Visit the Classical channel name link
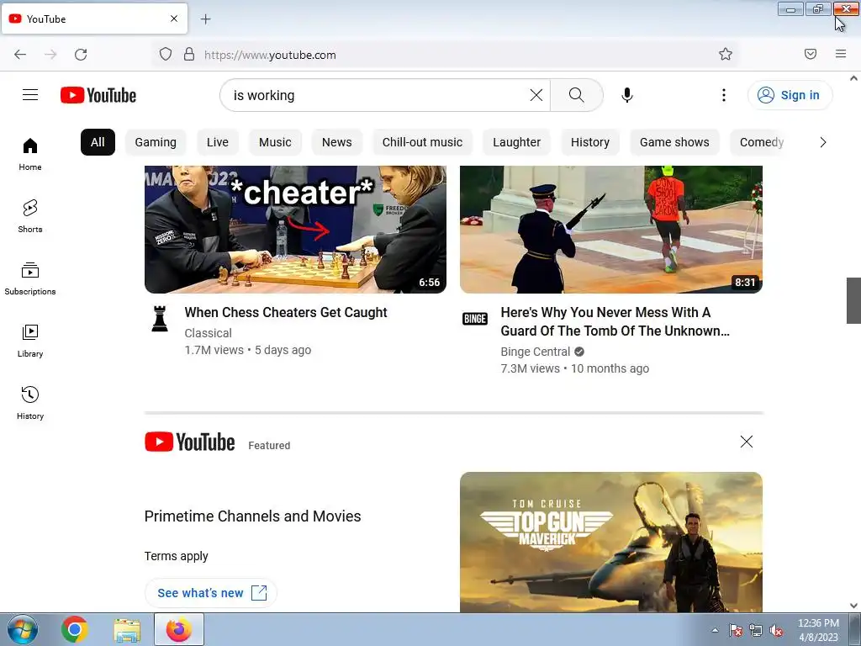Screen dimensions: 861x646 (x=209, y=333)
